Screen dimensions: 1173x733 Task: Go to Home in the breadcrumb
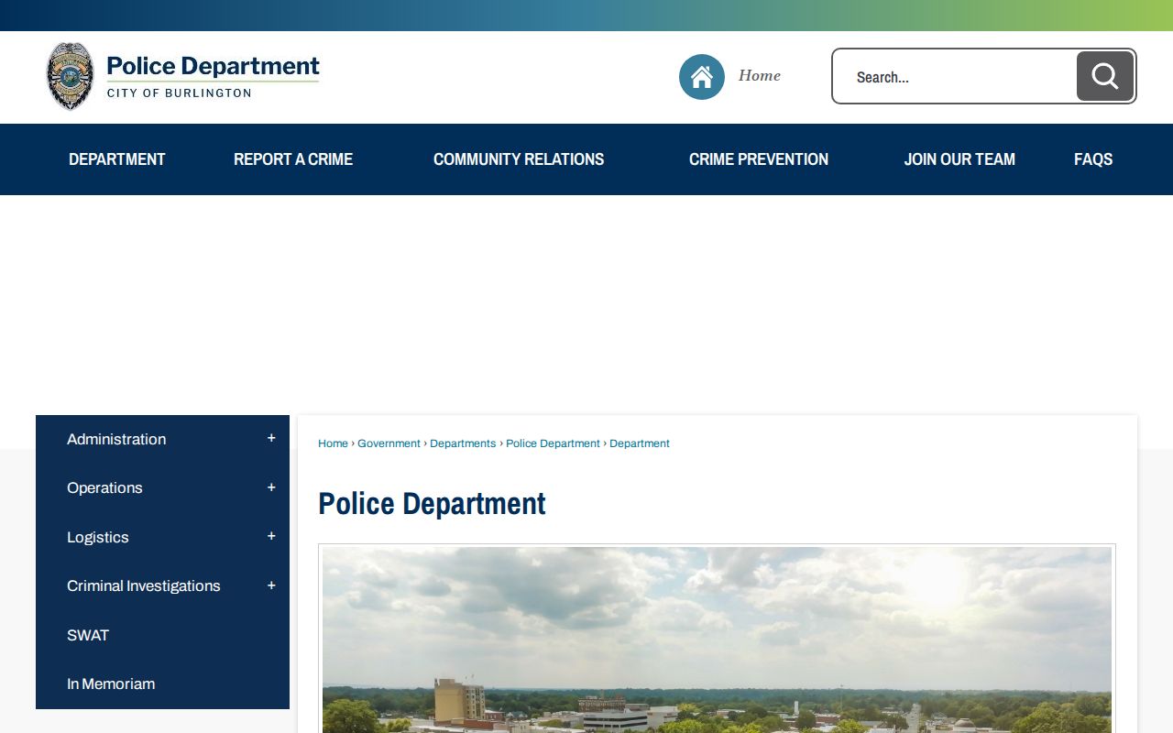pyautogui.click(x=333, y=443)
